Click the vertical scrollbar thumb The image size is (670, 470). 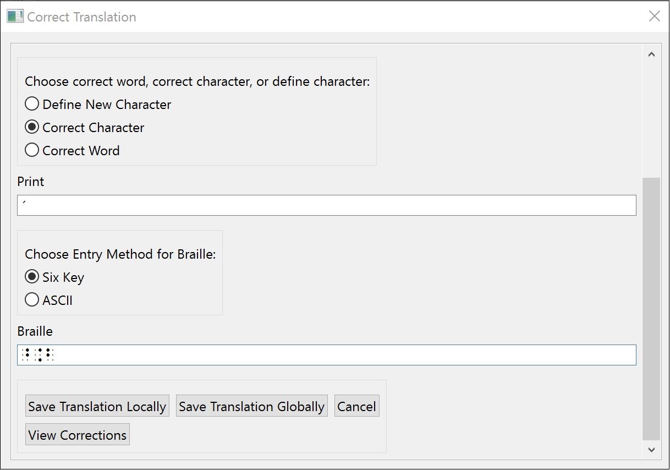tap(651, 308)
